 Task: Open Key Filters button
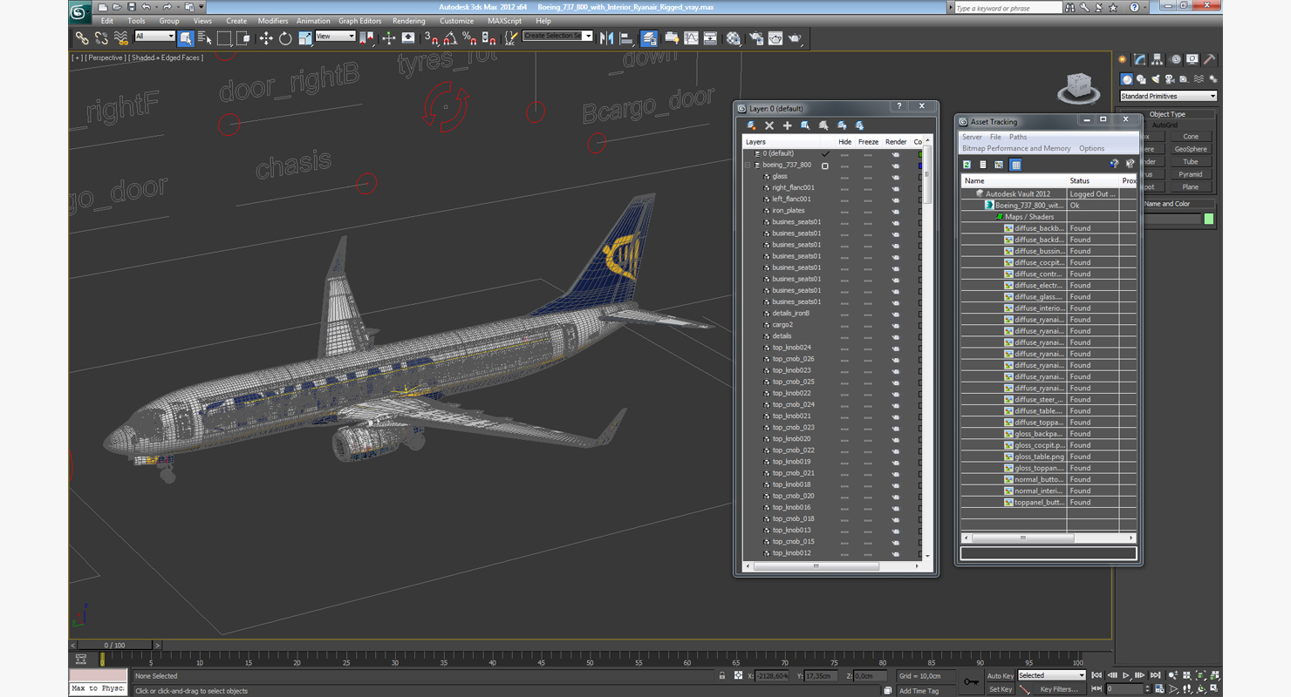pos(1058,689)
